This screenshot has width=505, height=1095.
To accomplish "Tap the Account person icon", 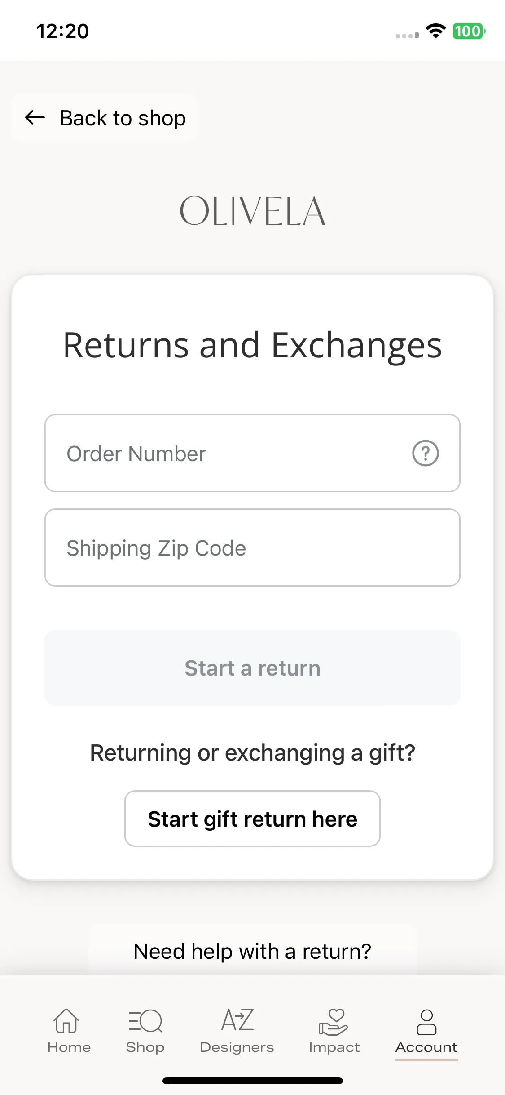I will pyautogui.click(x=426, y=1022).
